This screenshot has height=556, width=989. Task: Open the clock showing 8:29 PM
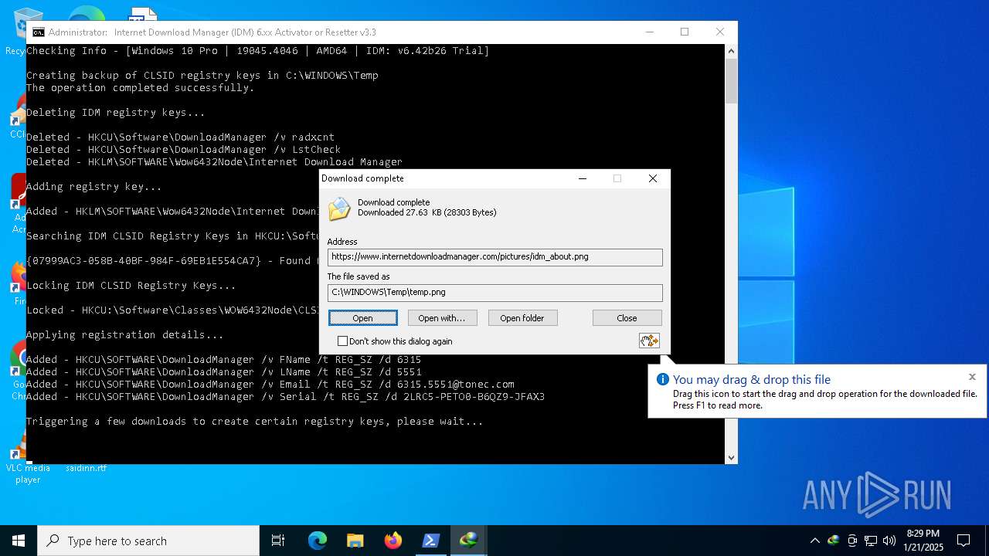pos(923,541)
